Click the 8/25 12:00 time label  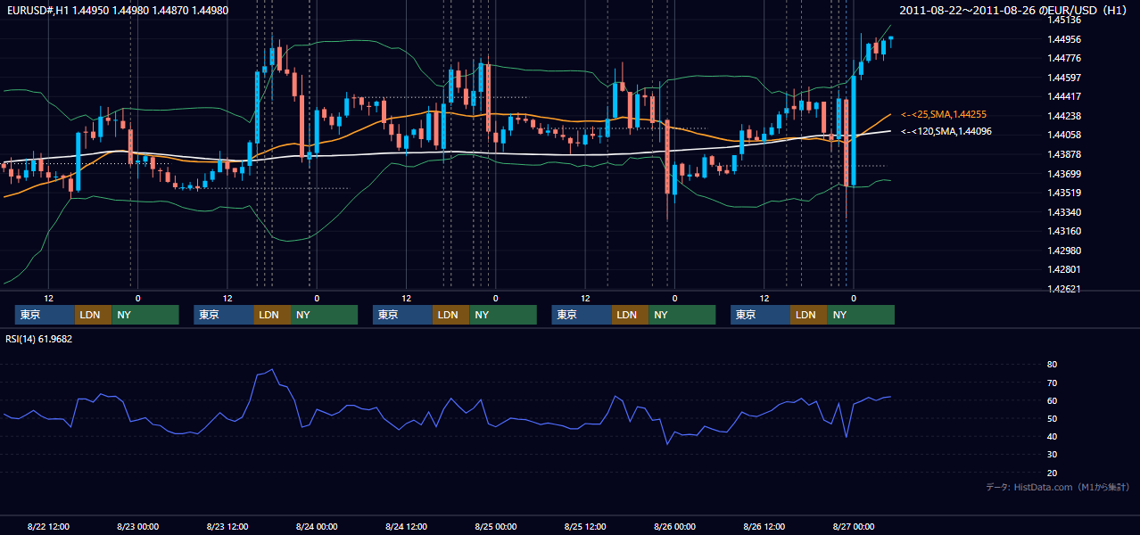pyautogui.click(x=585, y=527)
